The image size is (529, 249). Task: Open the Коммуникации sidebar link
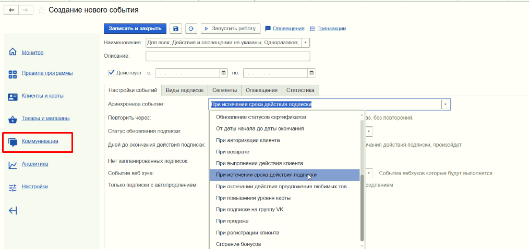[x=40, y=141]
